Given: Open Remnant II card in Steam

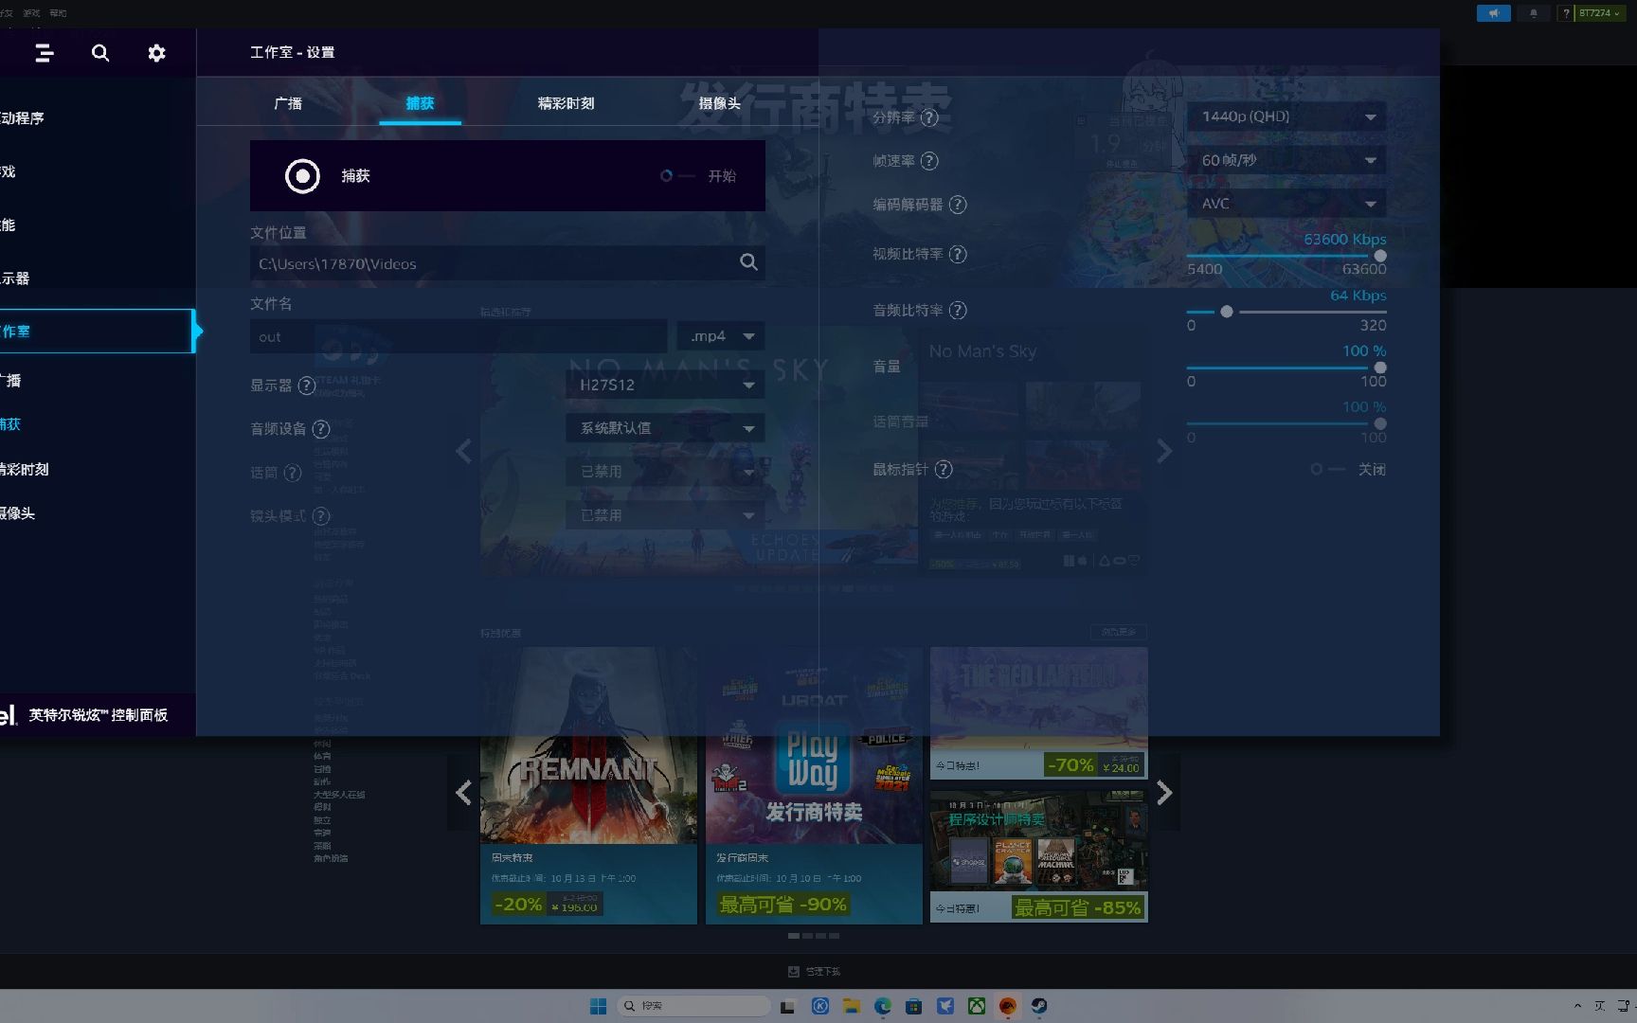Looking at the screenshot, I should pos(588,786).
